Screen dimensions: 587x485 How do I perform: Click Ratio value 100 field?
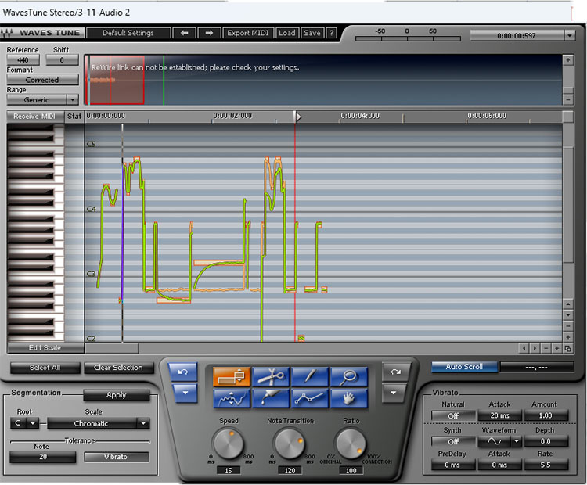[x=351, y=471]
